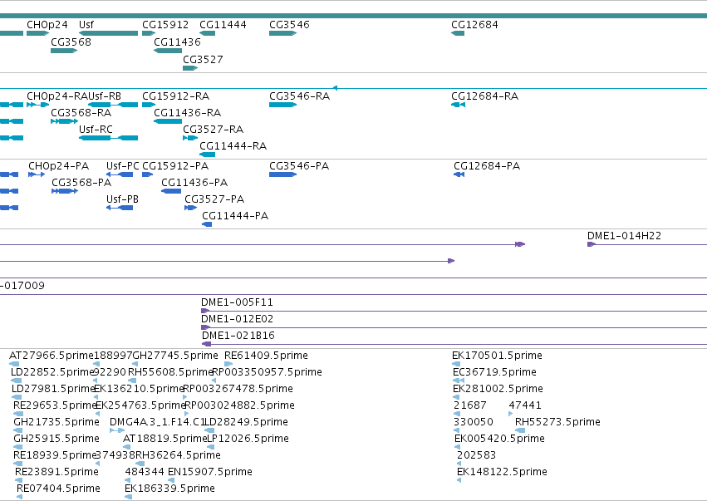This screenshot has height=501, width=707.
Task: Click the CG3546-PA protein bar
Action: point(282,174)
